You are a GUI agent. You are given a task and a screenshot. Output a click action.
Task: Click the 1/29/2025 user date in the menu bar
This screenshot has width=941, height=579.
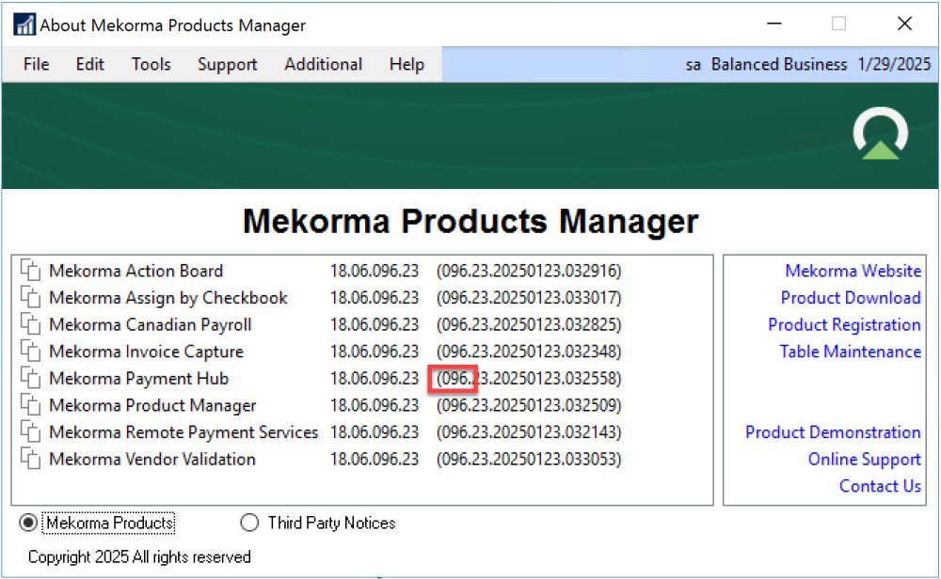(894, 64)
